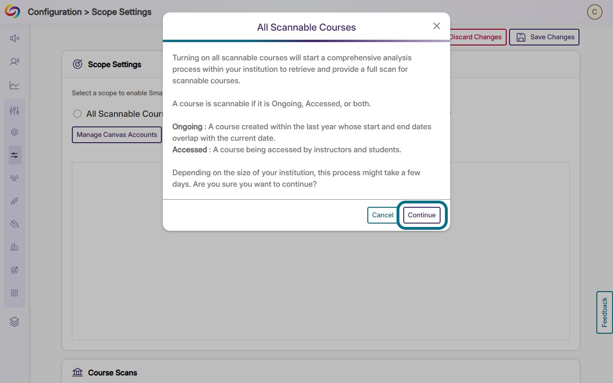The width and height of the screenshot is (613, 383).
Task: Open the gear settings sidebar icon
Action: [14, 132]
